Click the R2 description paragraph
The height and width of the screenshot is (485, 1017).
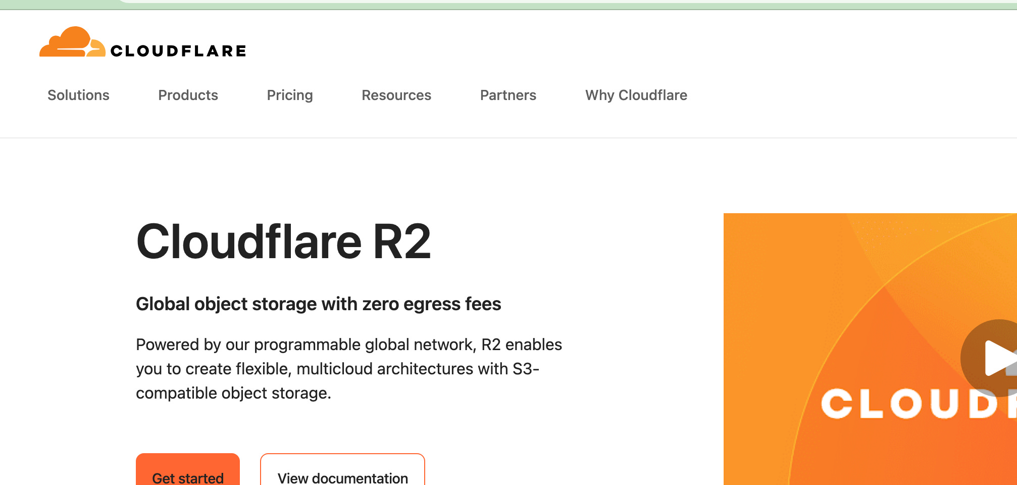(x=348, y=368)
